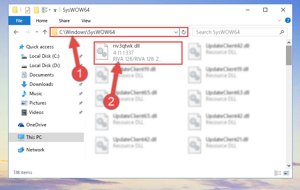The image size is (300, 190).
Task: Select the nv3qtwk.dll file
Action: pyautogui.click(x=138, y=53)
